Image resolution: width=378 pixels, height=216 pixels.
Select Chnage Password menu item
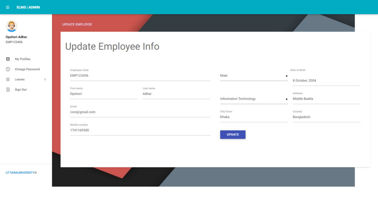(27, 69)
